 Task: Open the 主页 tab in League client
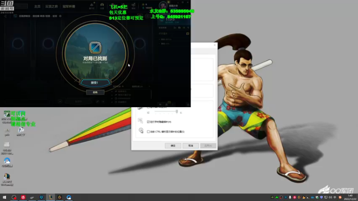37,6
